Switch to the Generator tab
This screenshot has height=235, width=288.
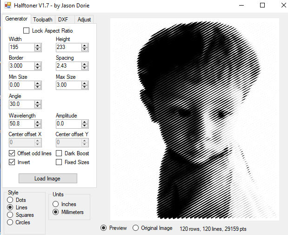(16, 19)
